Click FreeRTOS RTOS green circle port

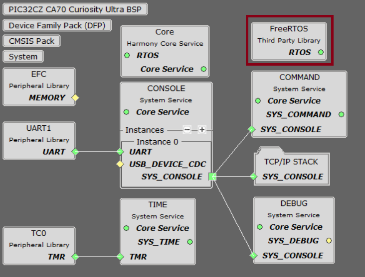coord(321,52)
